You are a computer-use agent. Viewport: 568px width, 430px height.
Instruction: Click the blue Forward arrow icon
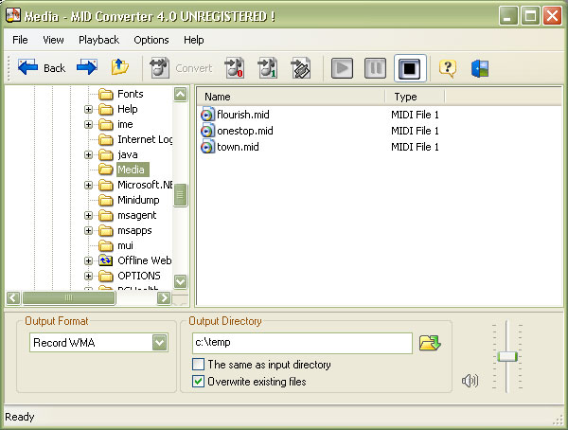pyautogui.click(x=87, y=67)
